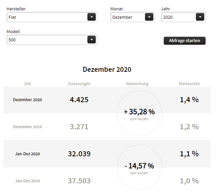Click the Jahr dropdown arrow icon

(x=200, y=17)
